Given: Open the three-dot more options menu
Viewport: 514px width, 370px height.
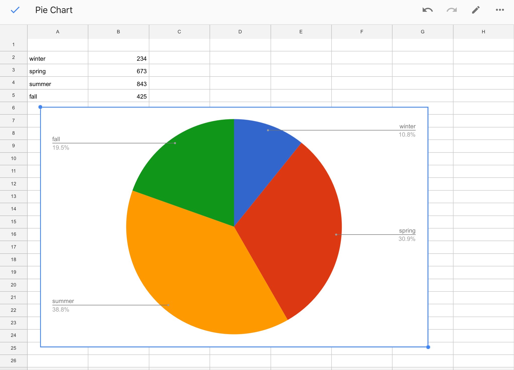Looking at the screenshot, I should pos(500,10).
